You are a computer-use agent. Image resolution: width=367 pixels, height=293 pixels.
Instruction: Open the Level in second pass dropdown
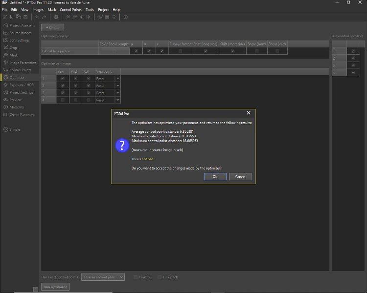point(103,277)
